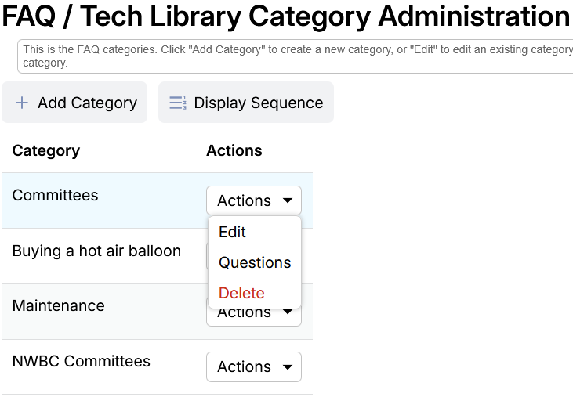Select the Committees category row
The image size is (573, 408).
click(x=56, y=195)
